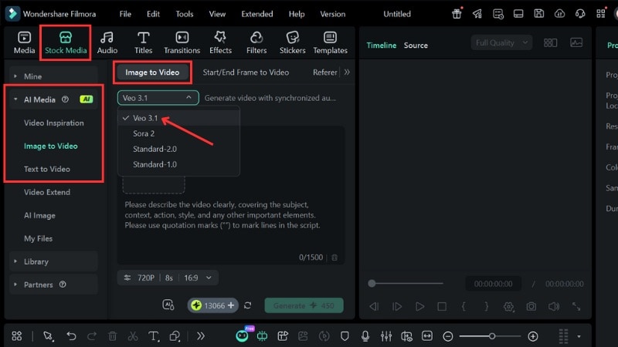Click the preview playback scrubber
Viewport: 618px width, 347px height.
(372, 283)
